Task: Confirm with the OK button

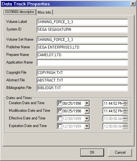Action: (x=92, y=152)
